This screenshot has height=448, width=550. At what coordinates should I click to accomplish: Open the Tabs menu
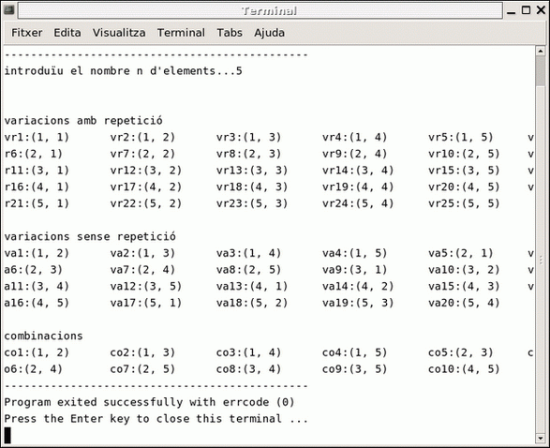click(x=230, y=33)
